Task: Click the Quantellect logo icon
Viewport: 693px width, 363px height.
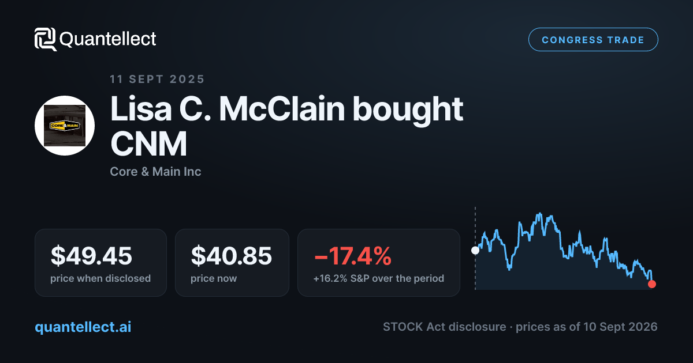Action: pyautogui.click(x=46, y=39)
